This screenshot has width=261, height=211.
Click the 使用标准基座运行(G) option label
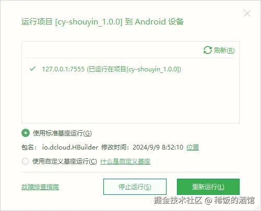62,133
